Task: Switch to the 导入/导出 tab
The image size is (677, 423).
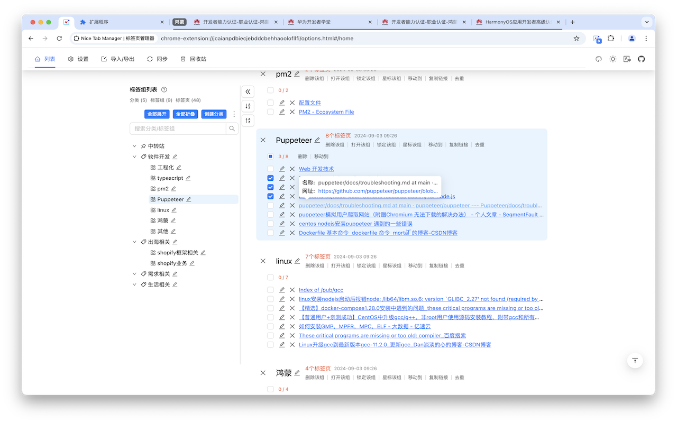Action: tap(118, 59)
